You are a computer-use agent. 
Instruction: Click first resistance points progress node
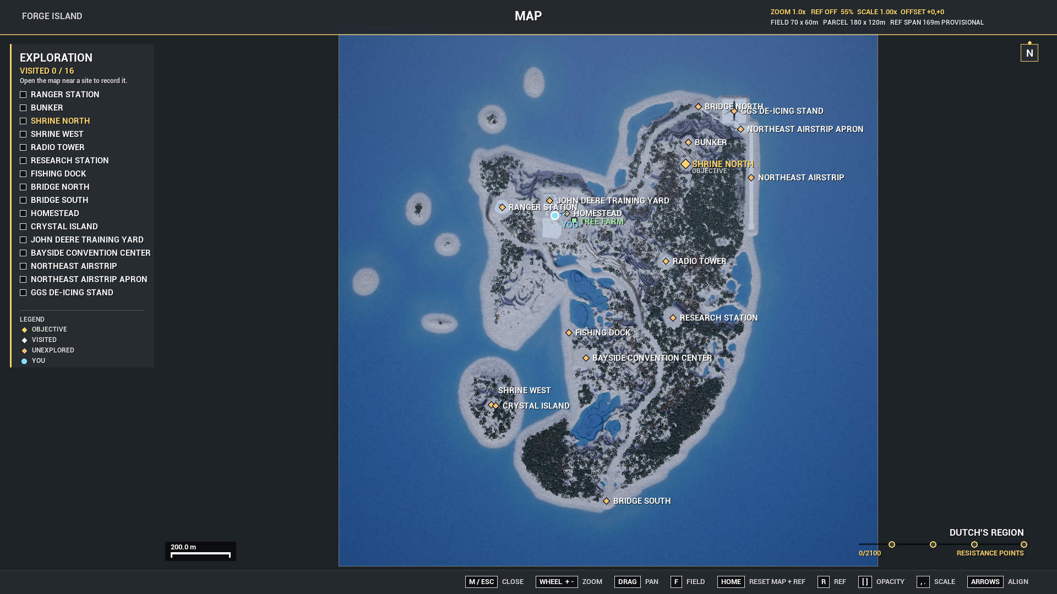point(892,544)
